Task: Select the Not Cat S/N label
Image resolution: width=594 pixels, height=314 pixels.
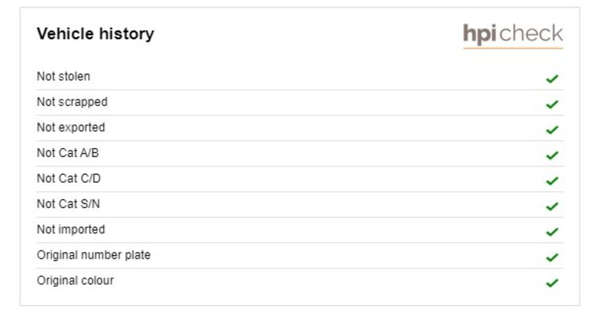Action: tap(68, 204)
